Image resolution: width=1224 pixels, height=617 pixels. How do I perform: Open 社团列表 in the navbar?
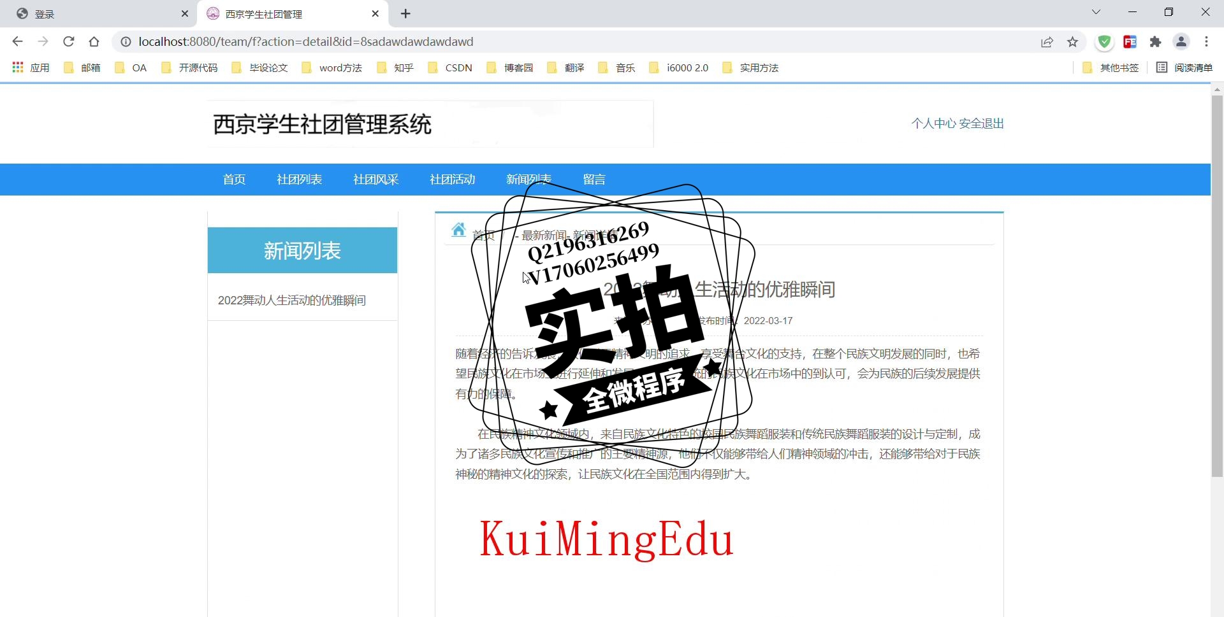(300, 180)
